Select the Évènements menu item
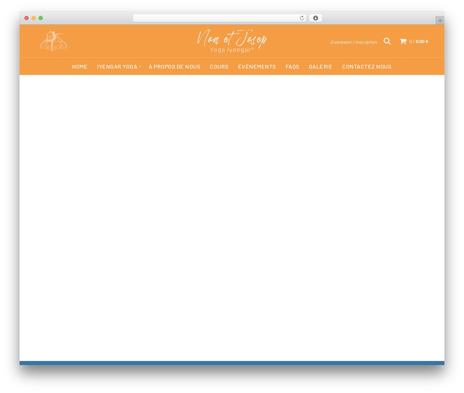 tap(257, 67)
